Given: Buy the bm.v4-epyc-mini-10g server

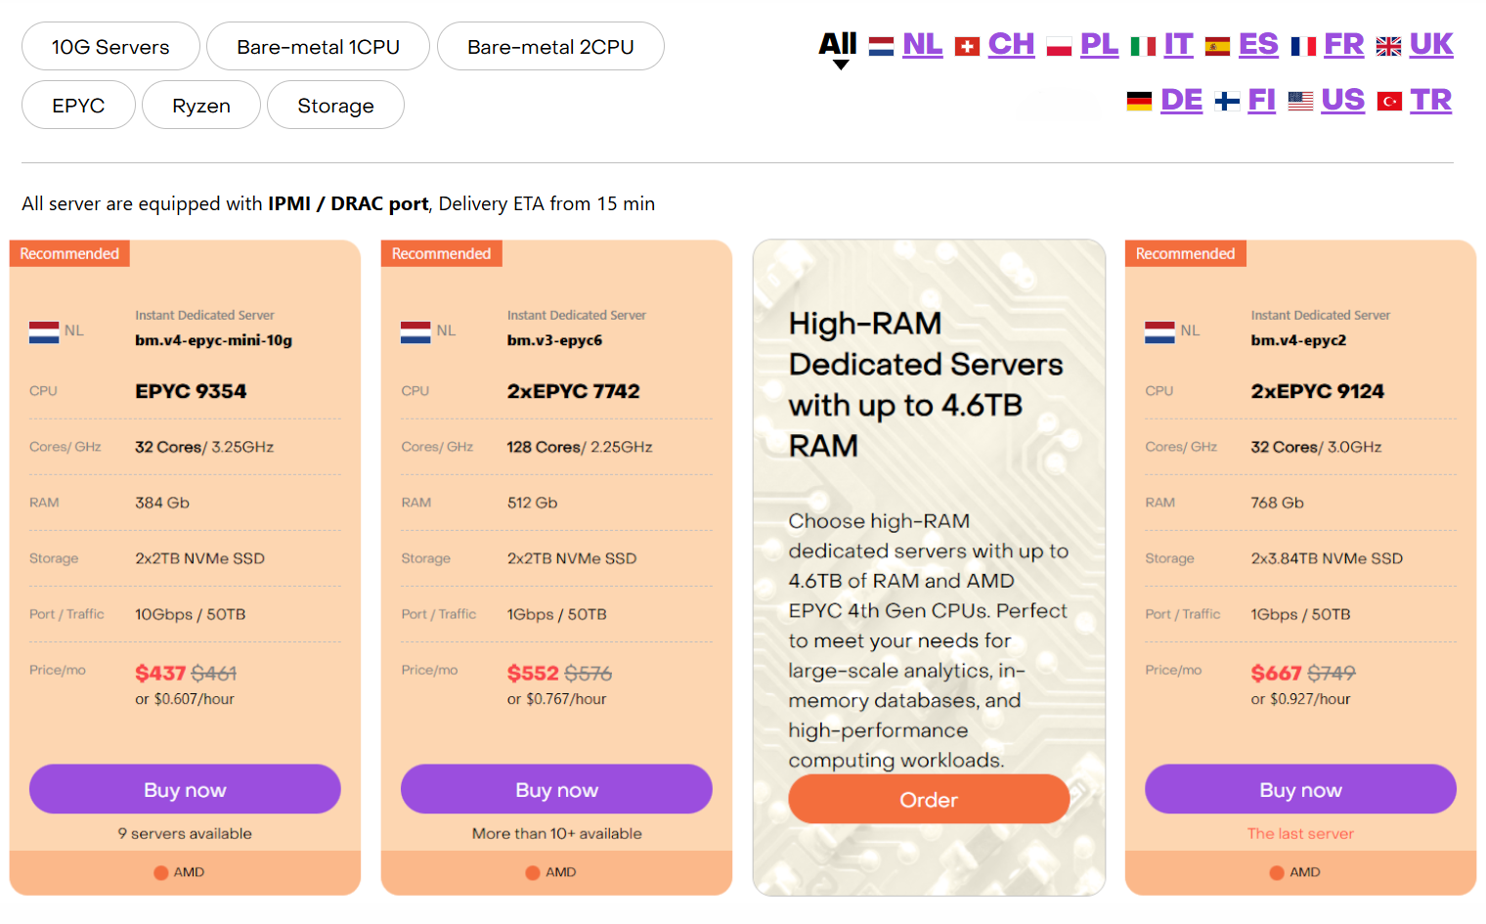Looking at the screenshot, I should (185, 789).
